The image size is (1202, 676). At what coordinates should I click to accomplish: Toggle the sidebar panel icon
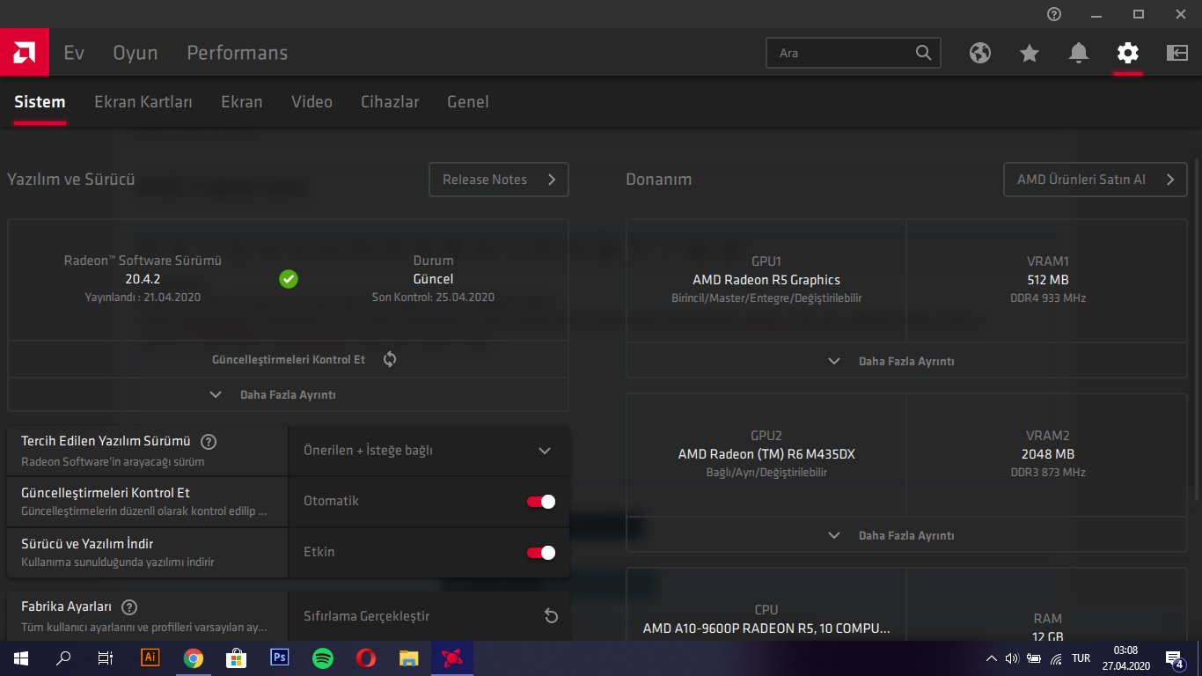1177,53
